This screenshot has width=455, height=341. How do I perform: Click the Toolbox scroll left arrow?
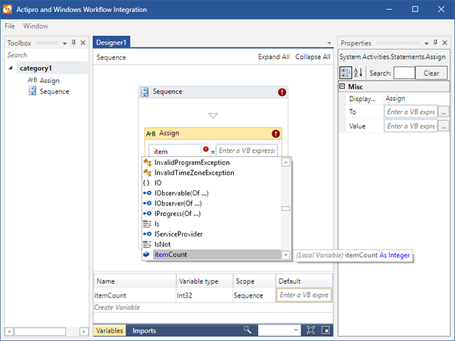tap(9, 332)
